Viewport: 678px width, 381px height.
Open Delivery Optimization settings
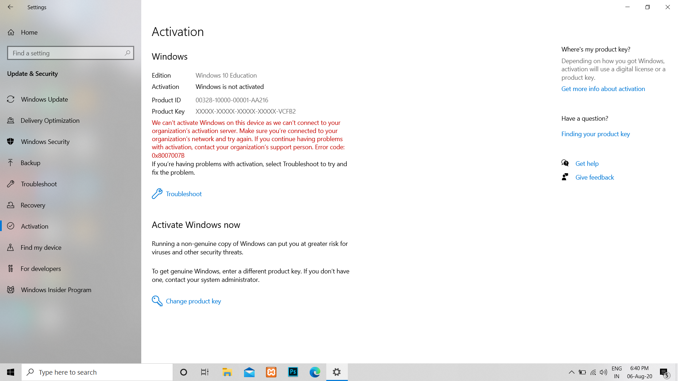point(71,120)
